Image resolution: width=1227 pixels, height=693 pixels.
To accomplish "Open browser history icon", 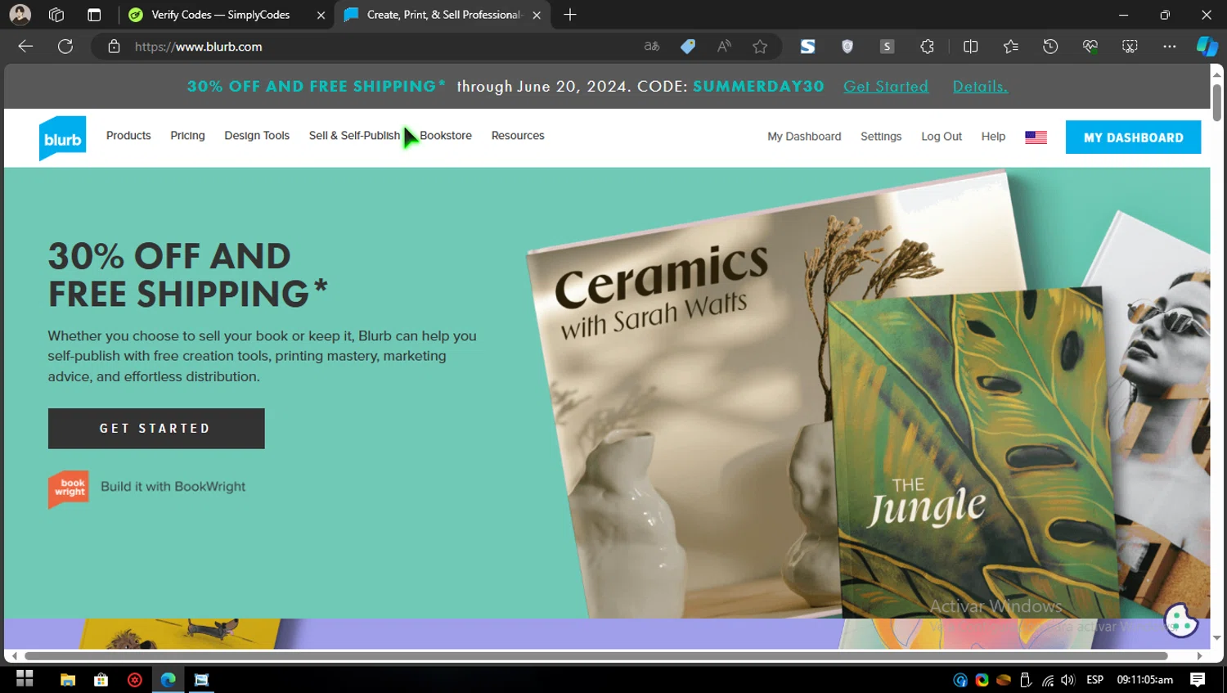I will pos(1050,47).
